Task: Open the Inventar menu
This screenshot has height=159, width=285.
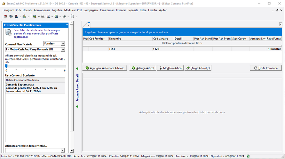Action: click(x=121, y=10)
